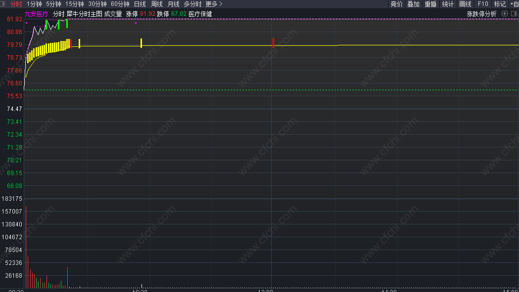The height and width of the screenshot is (292, 519).
Task: Activate the 画线 drawing tool
Action: coord(465,4)
